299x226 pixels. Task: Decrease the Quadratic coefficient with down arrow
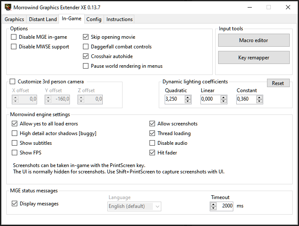188,101
